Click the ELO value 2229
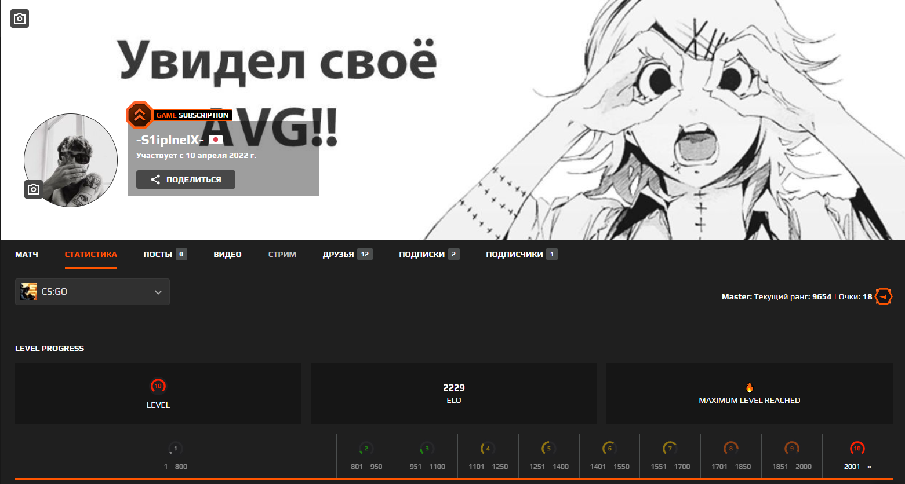This screenshot has height=484, width=905. point(454,387)
